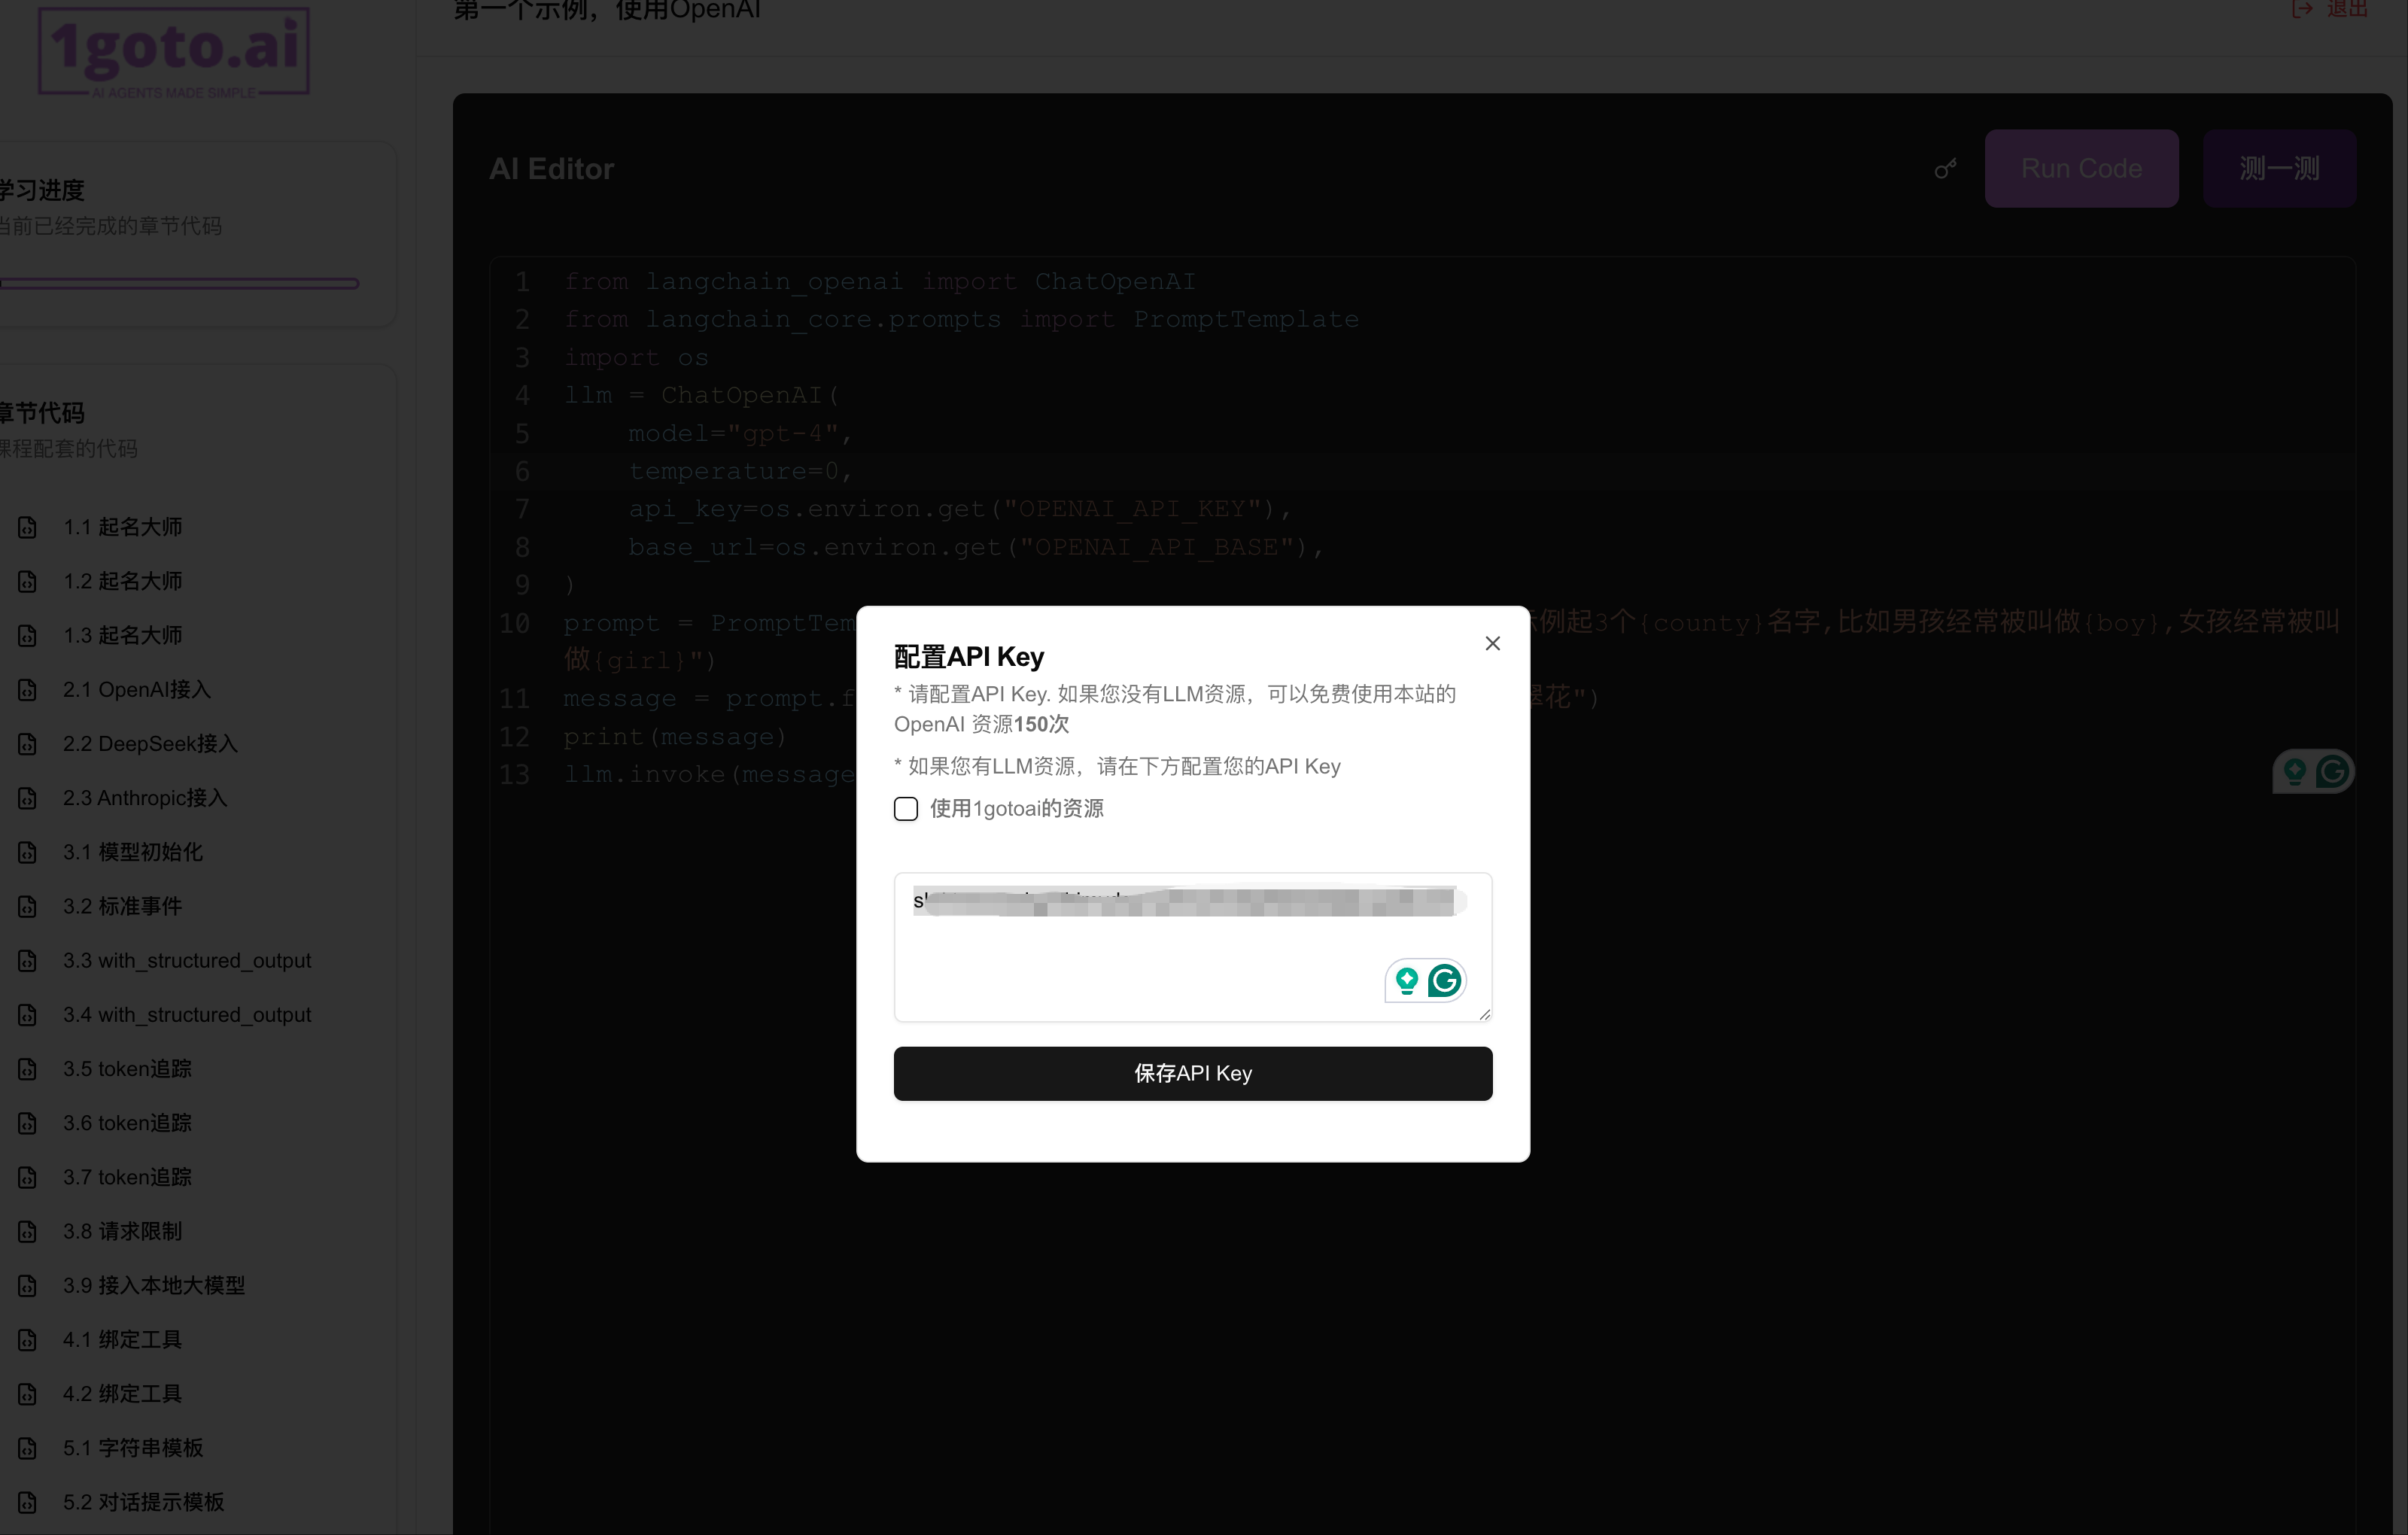Screen dimensions: 2408x1535
Task: Click the Grammarly icon in API key field
Action: (x=1444, y=980)
